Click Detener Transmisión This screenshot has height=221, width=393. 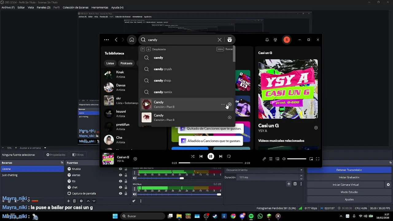349,170
